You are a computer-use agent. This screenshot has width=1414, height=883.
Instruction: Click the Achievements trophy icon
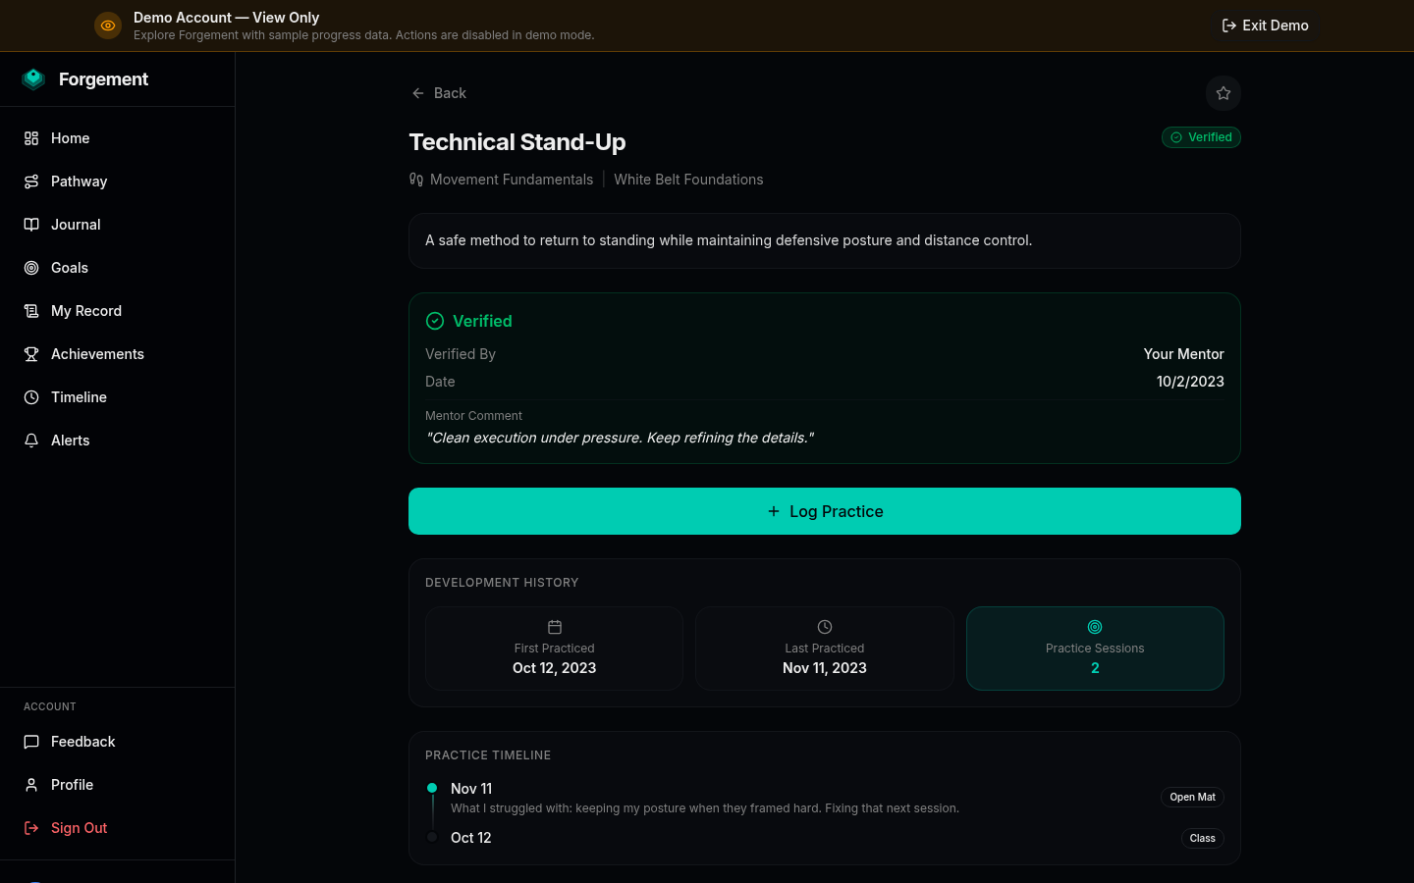pyautogui.click(x=31, y=354)
